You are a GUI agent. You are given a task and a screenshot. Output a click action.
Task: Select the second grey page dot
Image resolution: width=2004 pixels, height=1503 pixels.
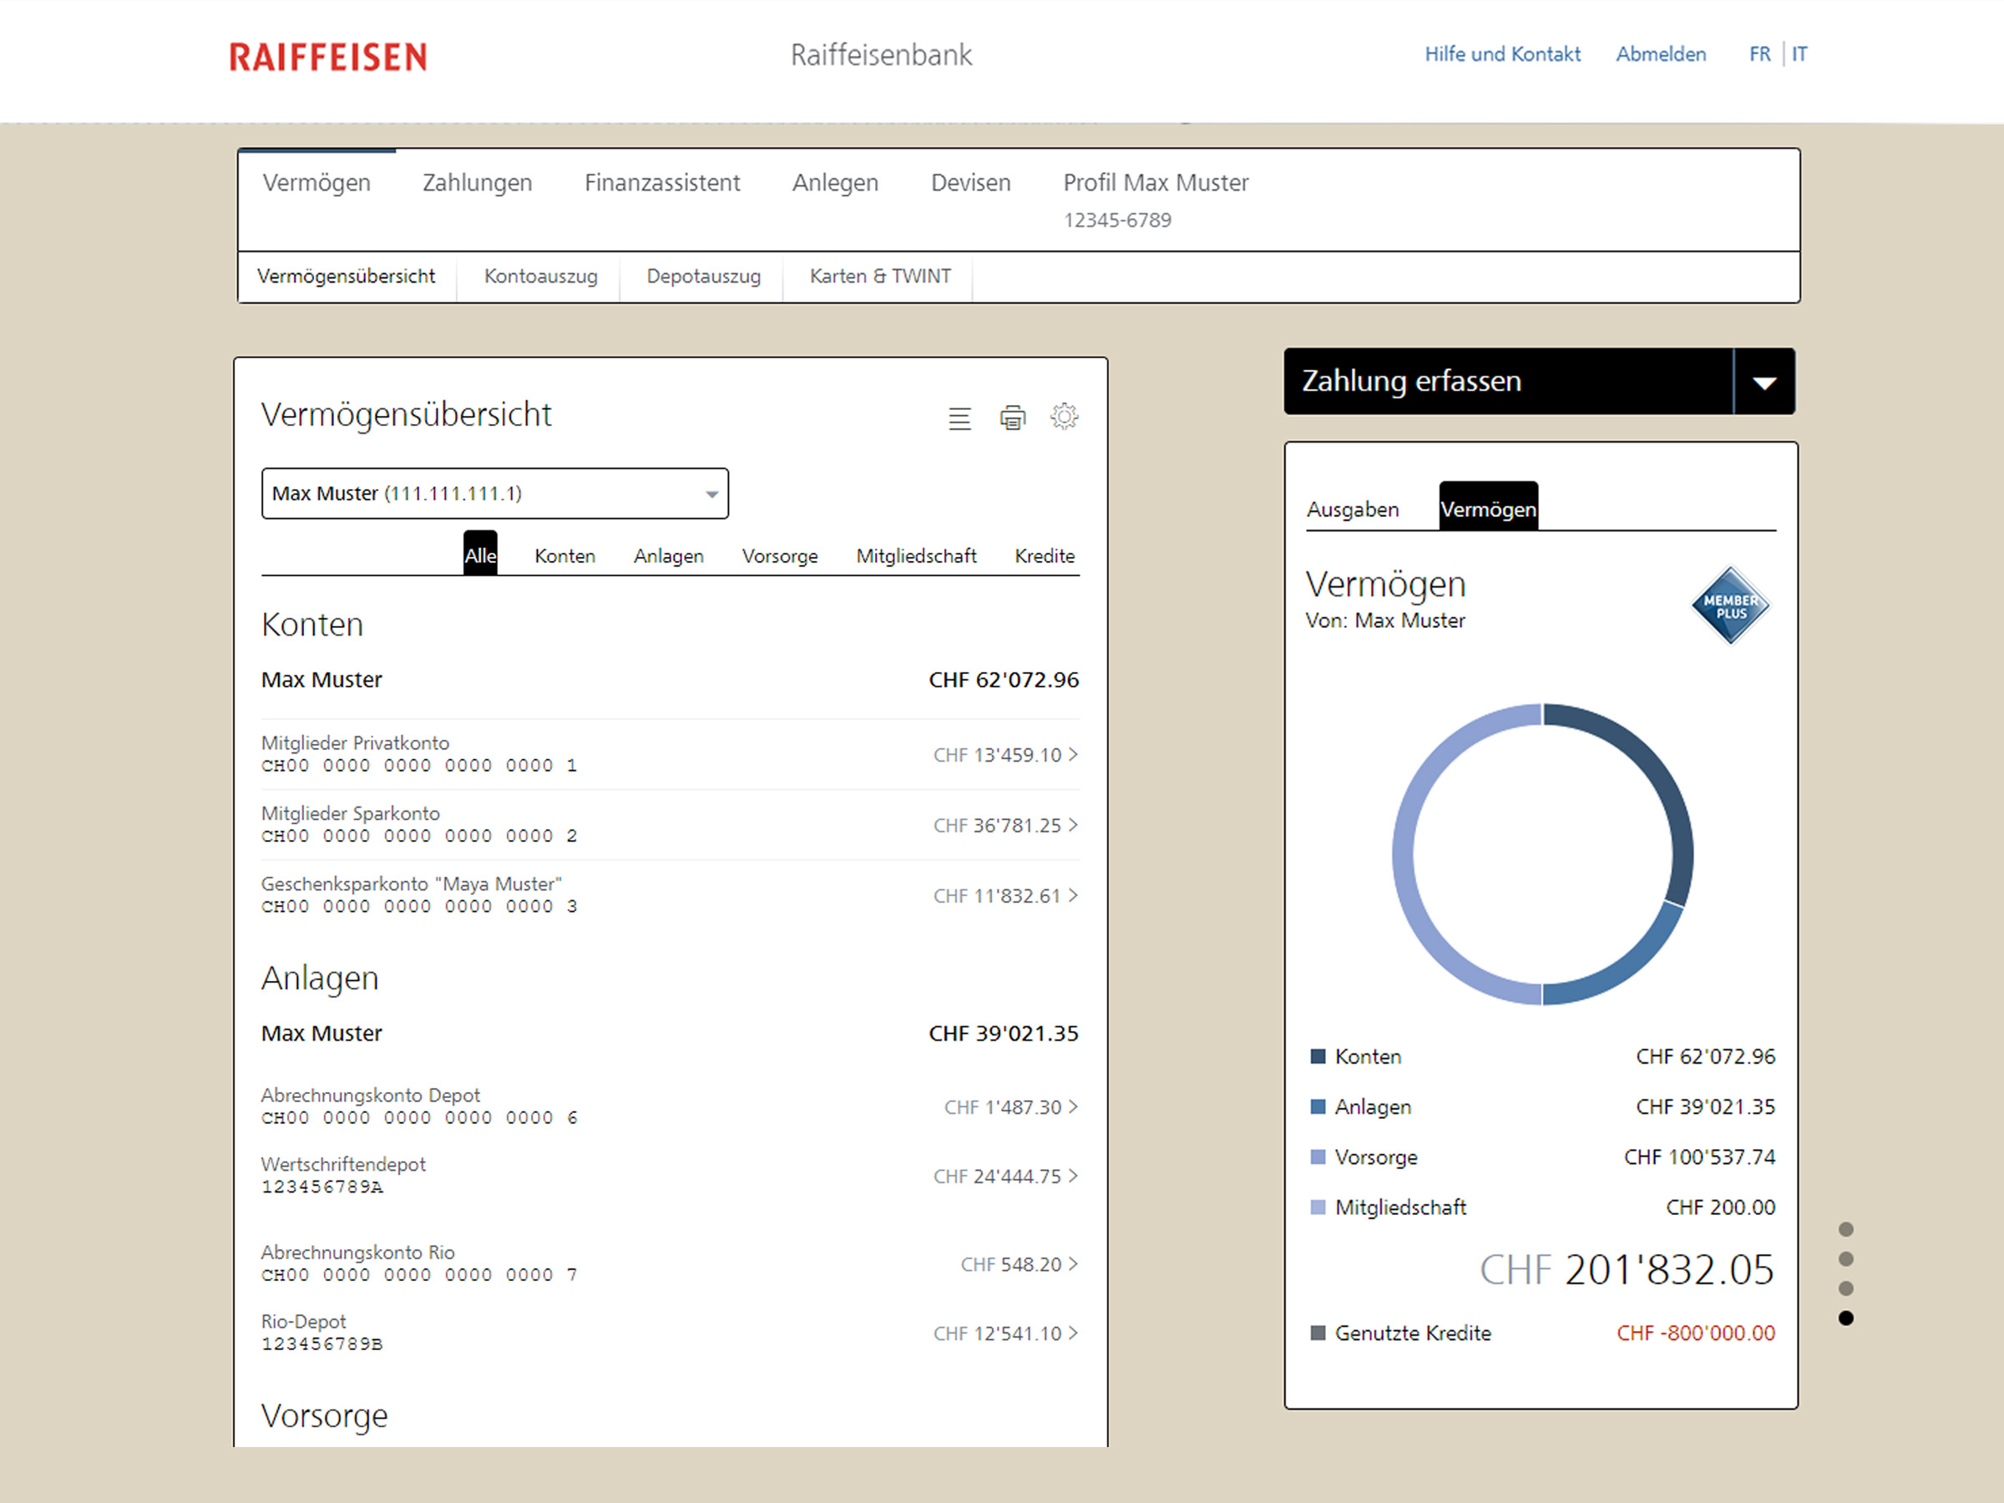click(x=1845, y=1259)
